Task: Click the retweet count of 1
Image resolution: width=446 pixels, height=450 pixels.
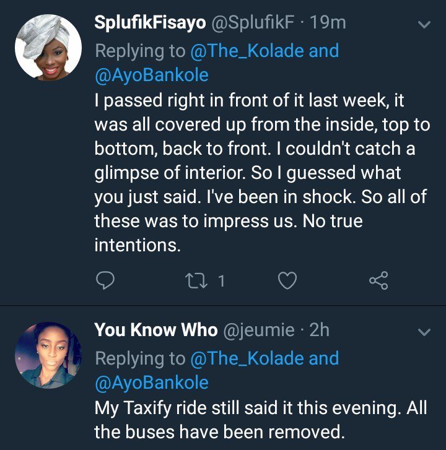Action: 221,282
